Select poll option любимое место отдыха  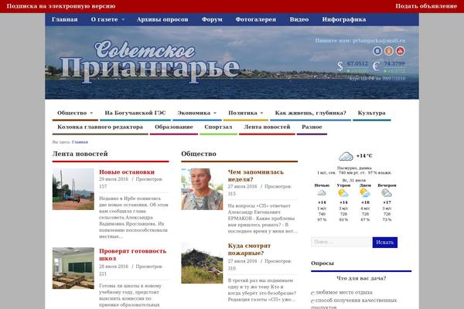point(312,294)
